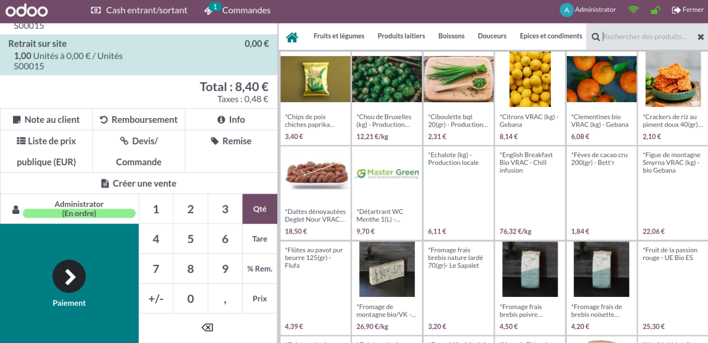Select the Produits laitiers category
The height and width of the screenshot is (343, 708).
click(x=401, y=36)
